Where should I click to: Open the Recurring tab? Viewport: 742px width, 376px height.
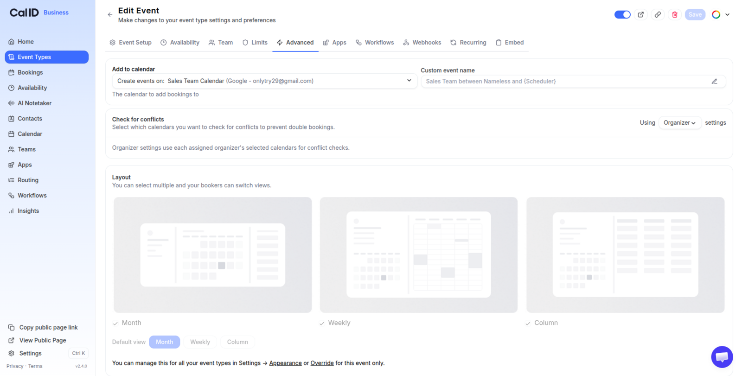pyautogui.click(x=468, y=43)
